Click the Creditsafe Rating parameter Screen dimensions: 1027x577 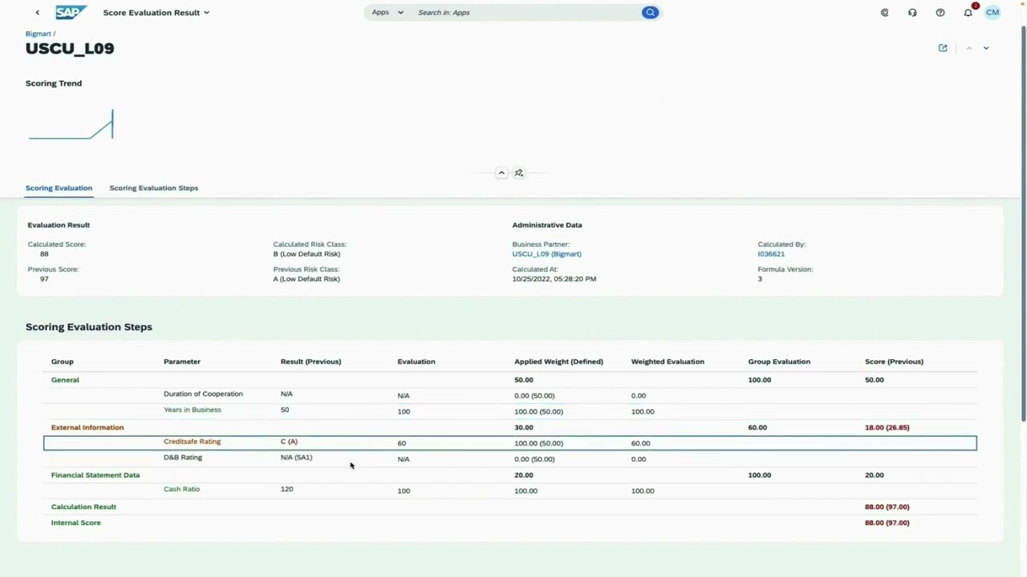click(192, 442)
